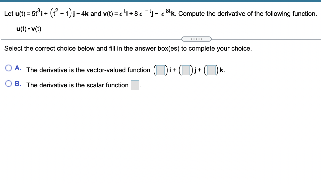Click the bold blue A choice label
Screen dimensions: 321x184
[x=18, y=67]
